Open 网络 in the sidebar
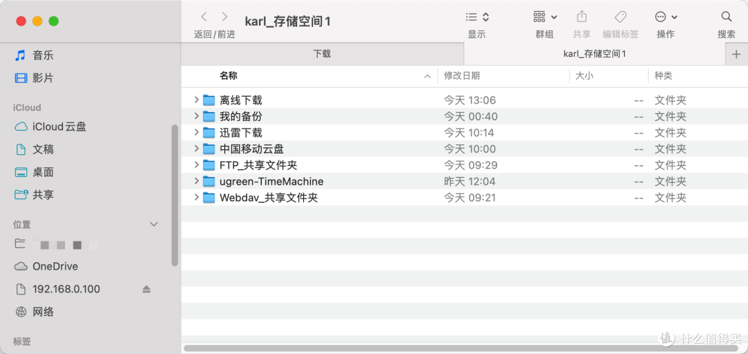Viewport: 748px width, 354px height. click(x=43, y=312)
